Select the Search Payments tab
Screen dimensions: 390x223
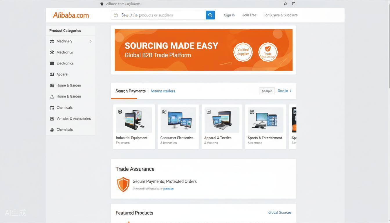tap(131, 91)
